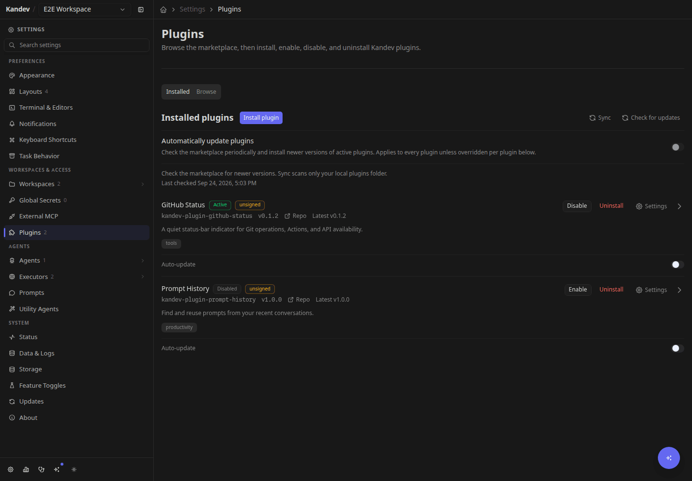Open Prompt History plugin Settings
Image resolution: width=692 pixels, height=481 pixels.
click(x=651, y=290)
